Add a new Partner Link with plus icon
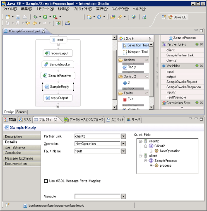 197,44
